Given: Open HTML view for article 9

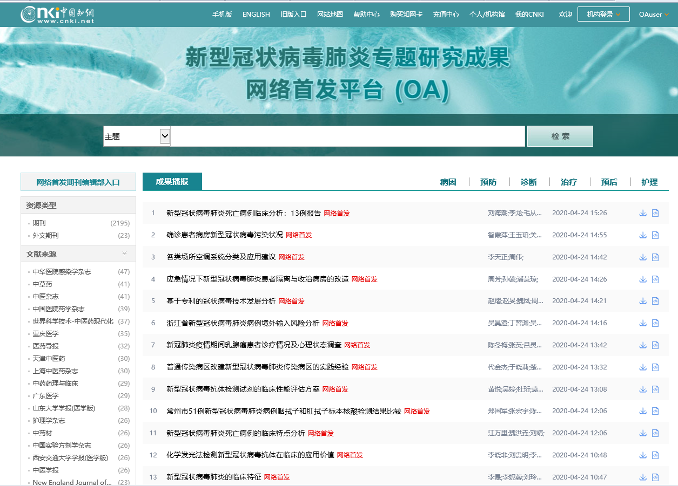Looking at the screenshot, I should 655,389.
